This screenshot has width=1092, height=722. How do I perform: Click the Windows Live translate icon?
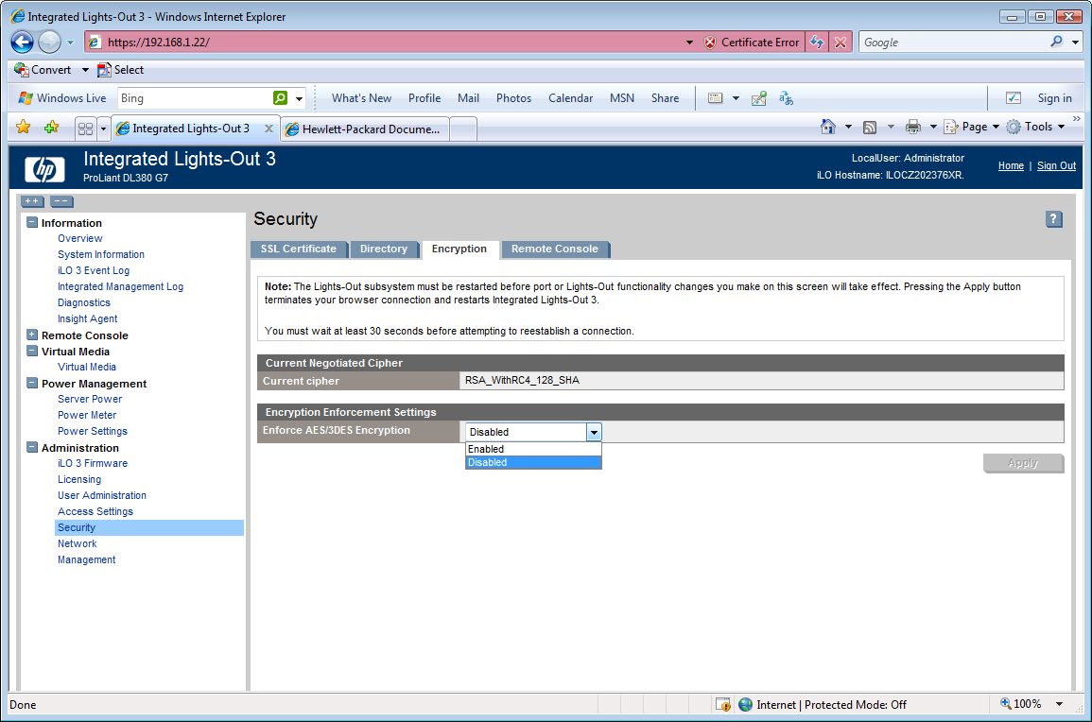pos(787,98)
